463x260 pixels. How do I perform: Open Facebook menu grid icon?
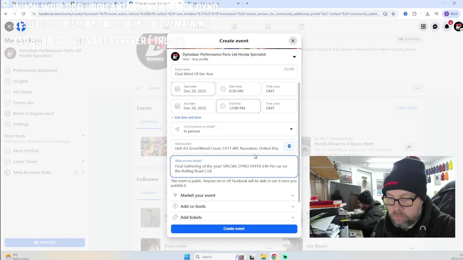point(423,26)
